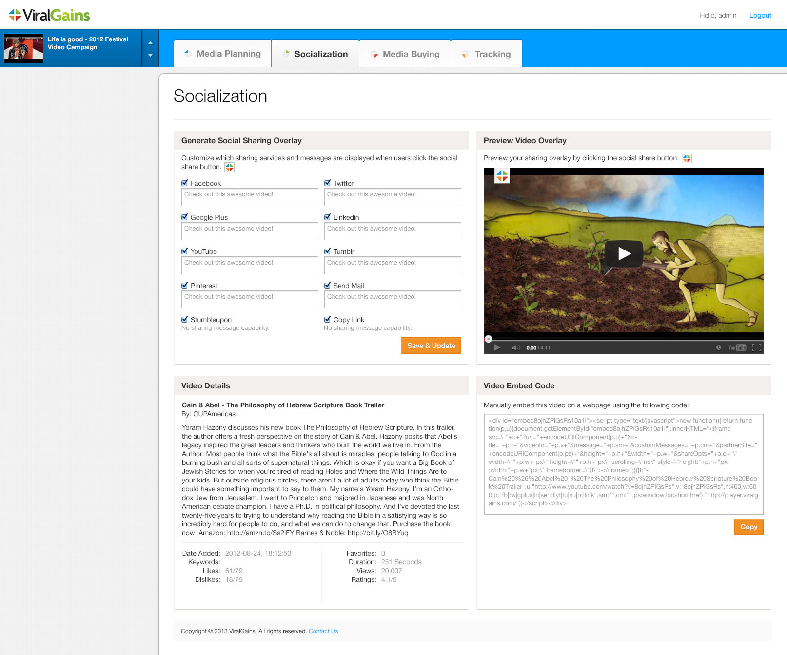Click the social share icon in Generate Overlay description
The width and height of the screenshot is (787, 655).
(x=230, y=167)
